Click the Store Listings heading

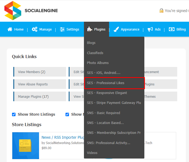click(x=27, y=125)
